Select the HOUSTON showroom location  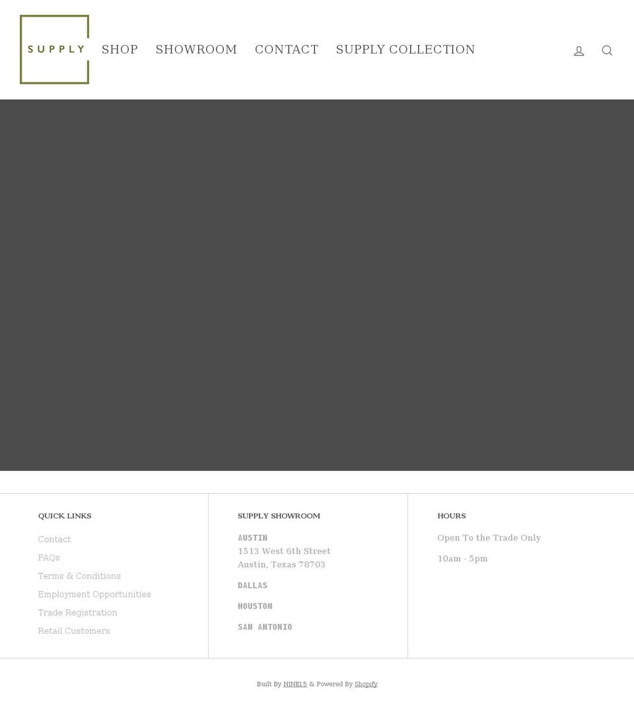[x=255, y=606]
